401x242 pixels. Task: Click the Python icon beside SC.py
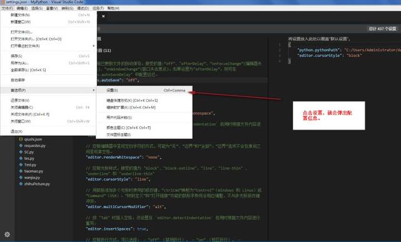(x=21, y=152)
